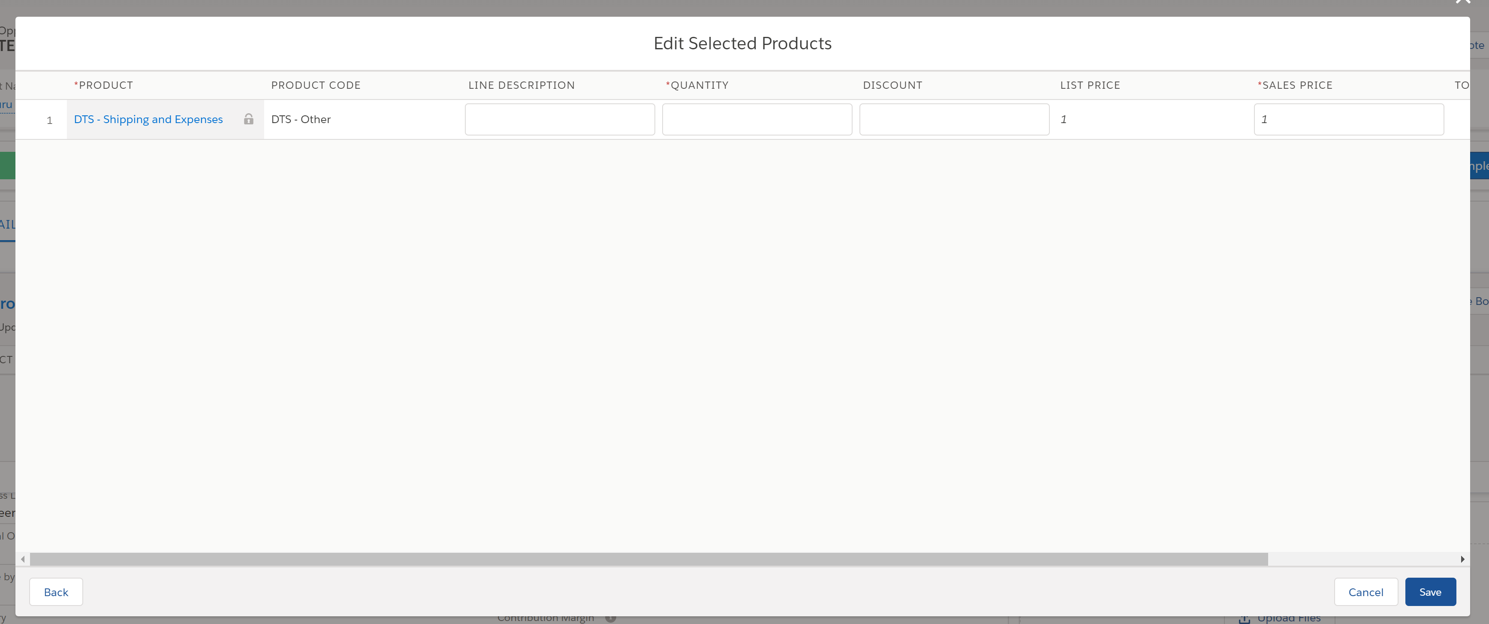Screen dimensions: 1489x624
Task: Click the Cancel button
Action: coord(1365,592)
